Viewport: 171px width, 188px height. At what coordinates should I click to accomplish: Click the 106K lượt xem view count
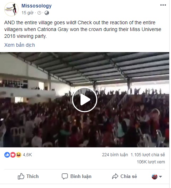coord(151,162)
